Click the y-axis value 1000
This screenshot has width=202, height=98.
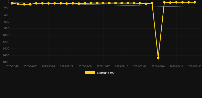coord(6,35)
